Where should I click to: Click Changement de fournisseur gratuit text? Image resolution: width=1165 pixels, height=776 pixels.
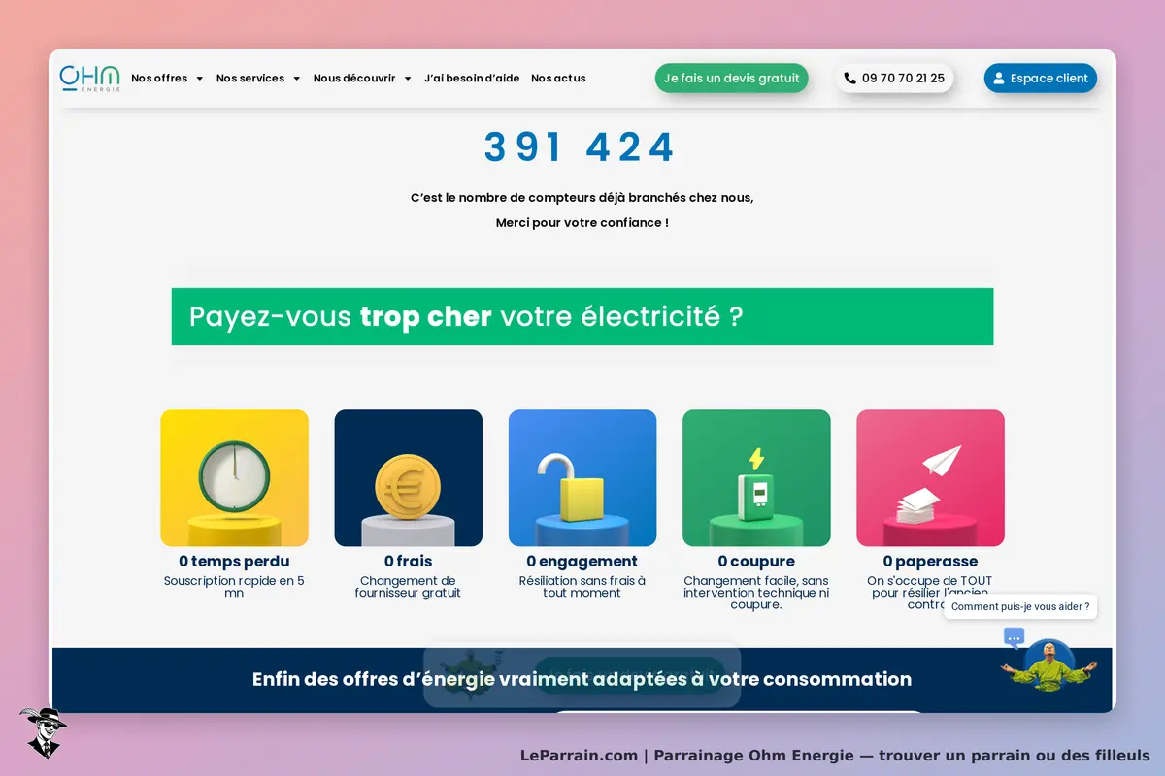[x=409, y=587]
